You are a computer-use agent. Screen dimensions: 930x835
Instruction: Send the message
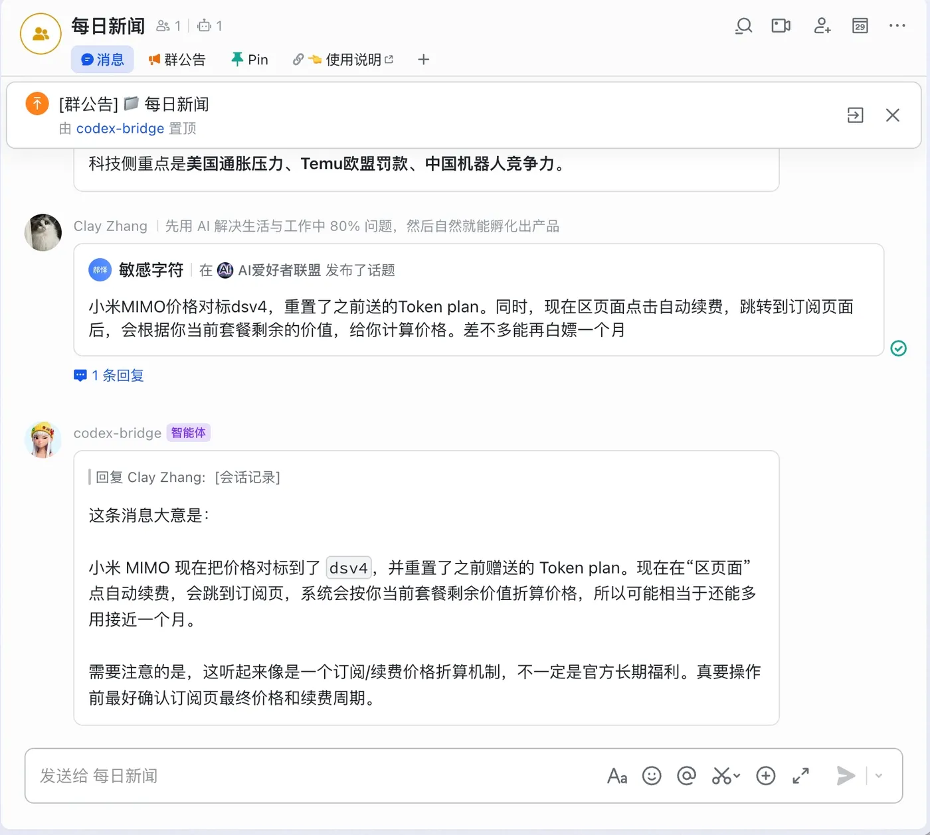[x=846, y=776]
